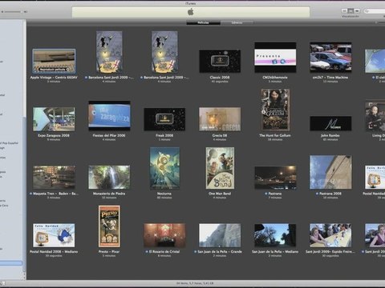This screenshot has height=288, width=385.
Task: Select list view in Visualización buttons
Action: point(344,10)
